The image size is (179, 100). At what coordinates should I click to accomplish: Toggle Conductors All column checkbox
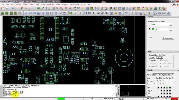[173, 81]
